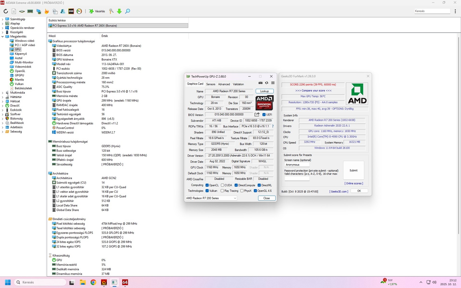Screen dimensions: 461x288
Task: Click the FurMark Screen name input field
Action: pos(297,165)
